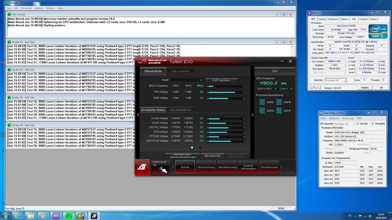
Task: Open the Caches tab in CPU-Z
Action: click(x=322, y=19)
